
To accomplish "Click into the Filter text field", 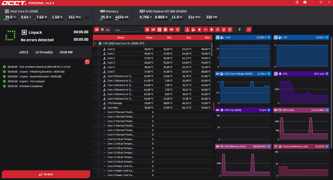I will 127,30.
